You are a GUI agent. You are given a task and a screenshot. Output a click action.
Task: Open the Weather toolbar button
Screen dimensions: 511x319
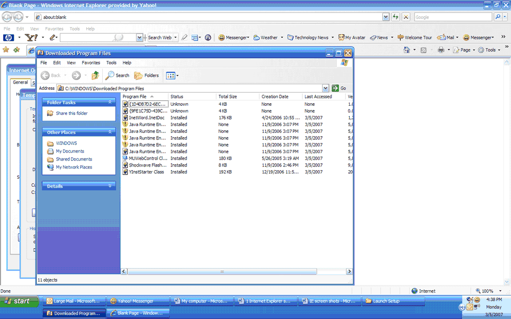(266, 37)
